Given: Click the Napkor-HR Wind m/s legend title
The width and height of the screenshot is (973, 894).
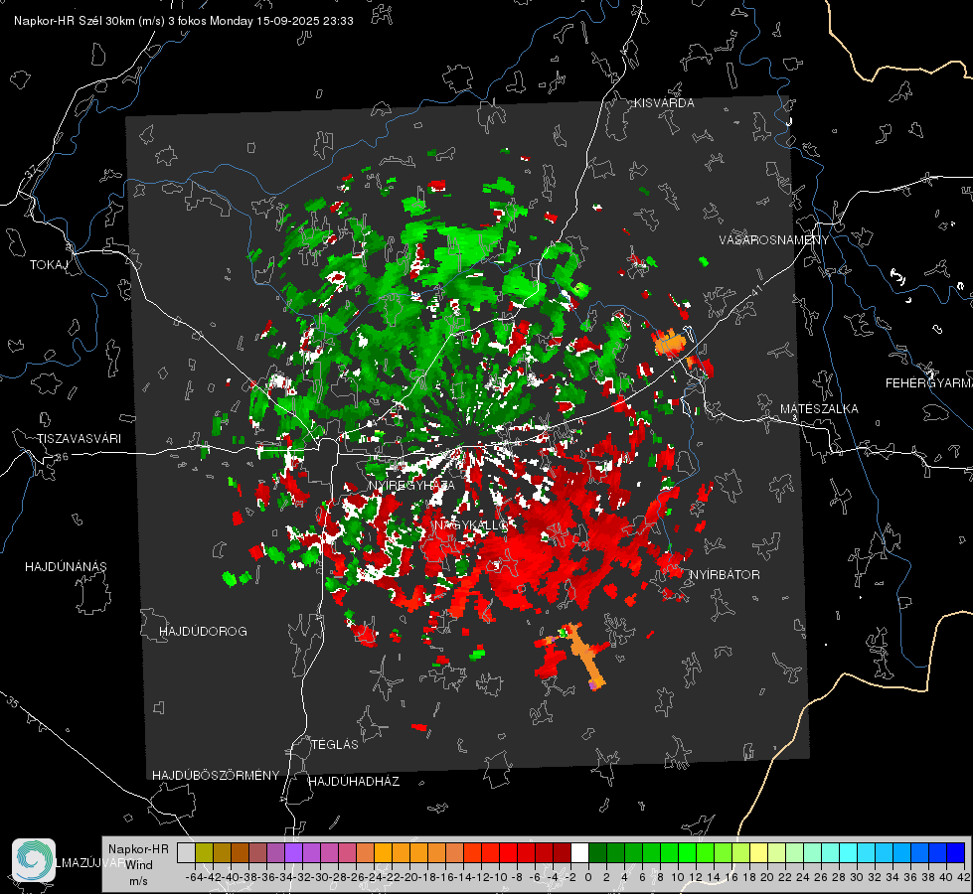Looking at the screenshot, I should 138,865.
